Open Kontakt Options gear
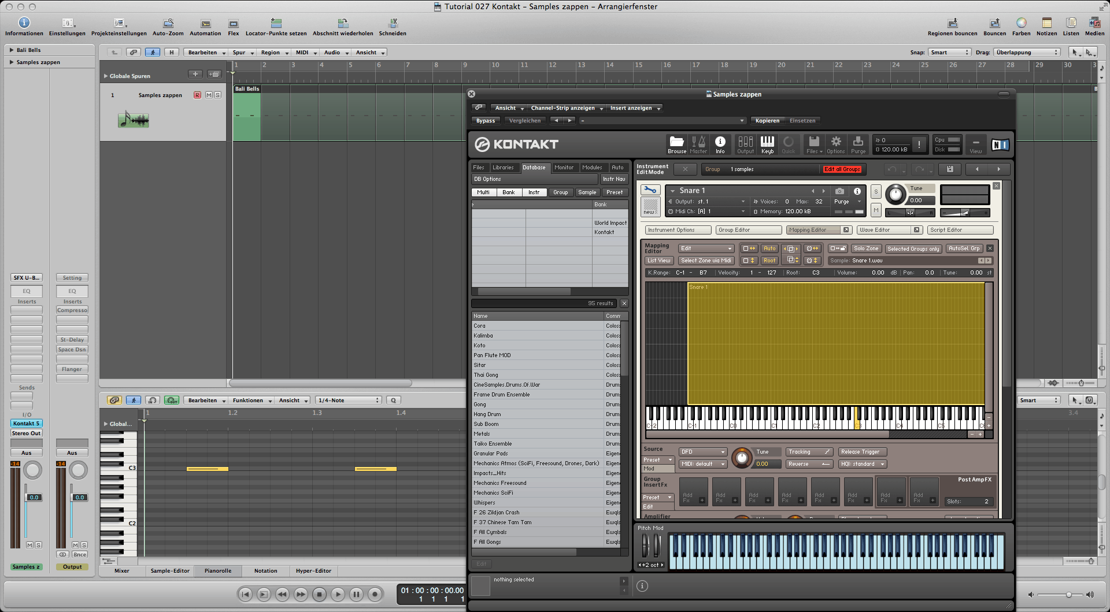The height and width of the screenshot is (612, 1110). [835, 144]
